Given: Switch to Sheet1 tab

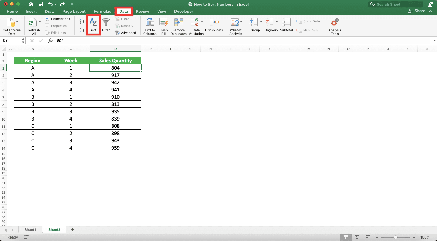Looking at the screenshot, I should click(30, 230).
